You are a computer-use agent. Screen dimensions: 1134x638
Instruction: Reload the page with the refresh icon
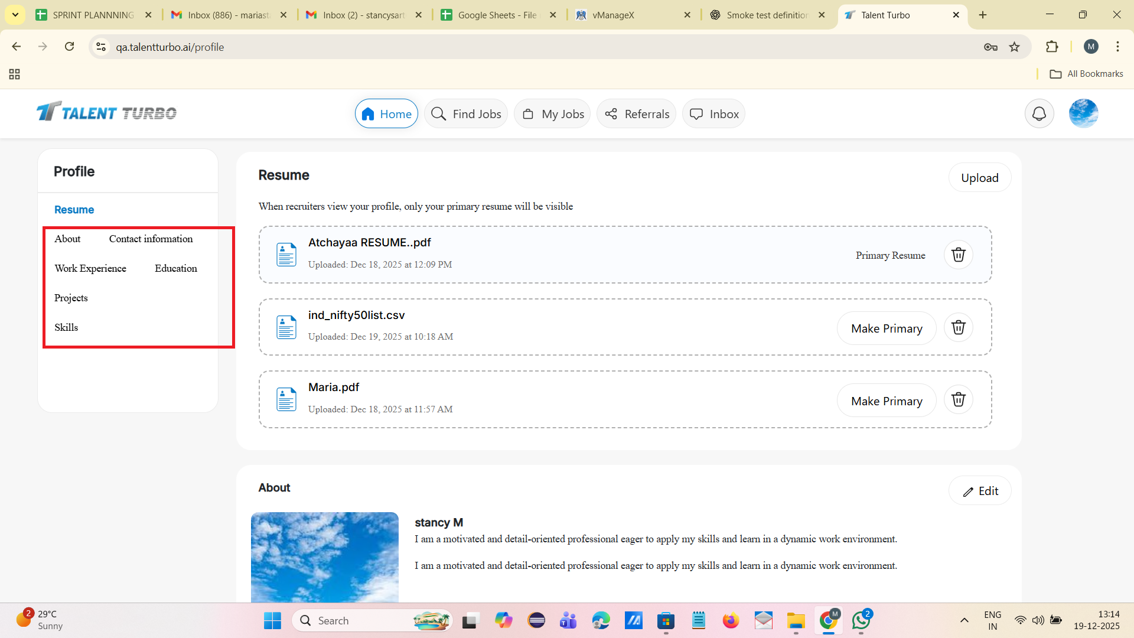69,47
